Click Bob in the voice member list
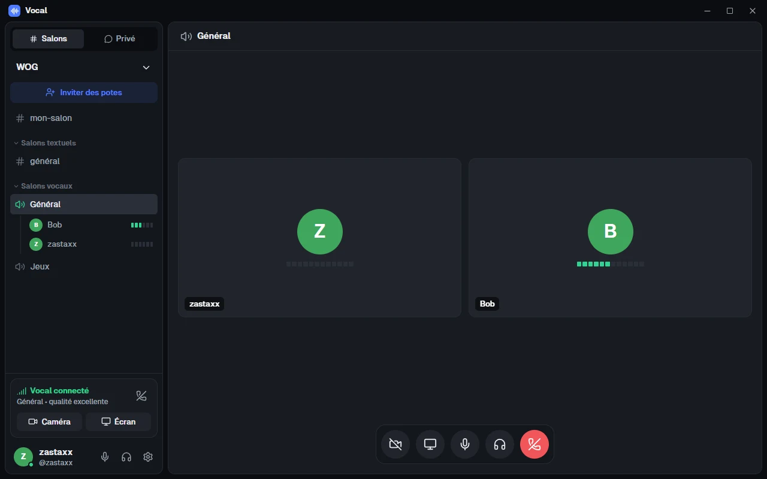This screenshot has width=767, height=479. point(91,225)
